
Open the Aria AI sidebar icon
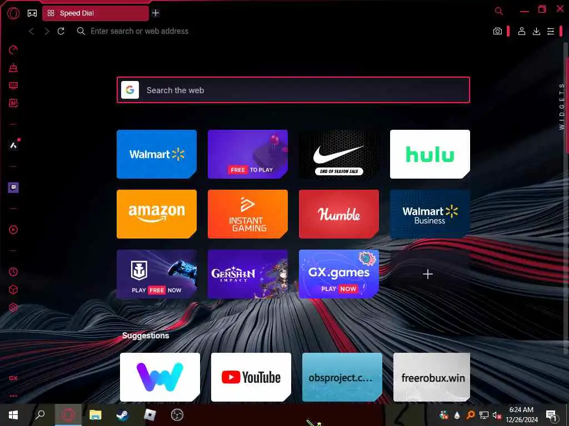pyautogui.click(x=13, y=146)
